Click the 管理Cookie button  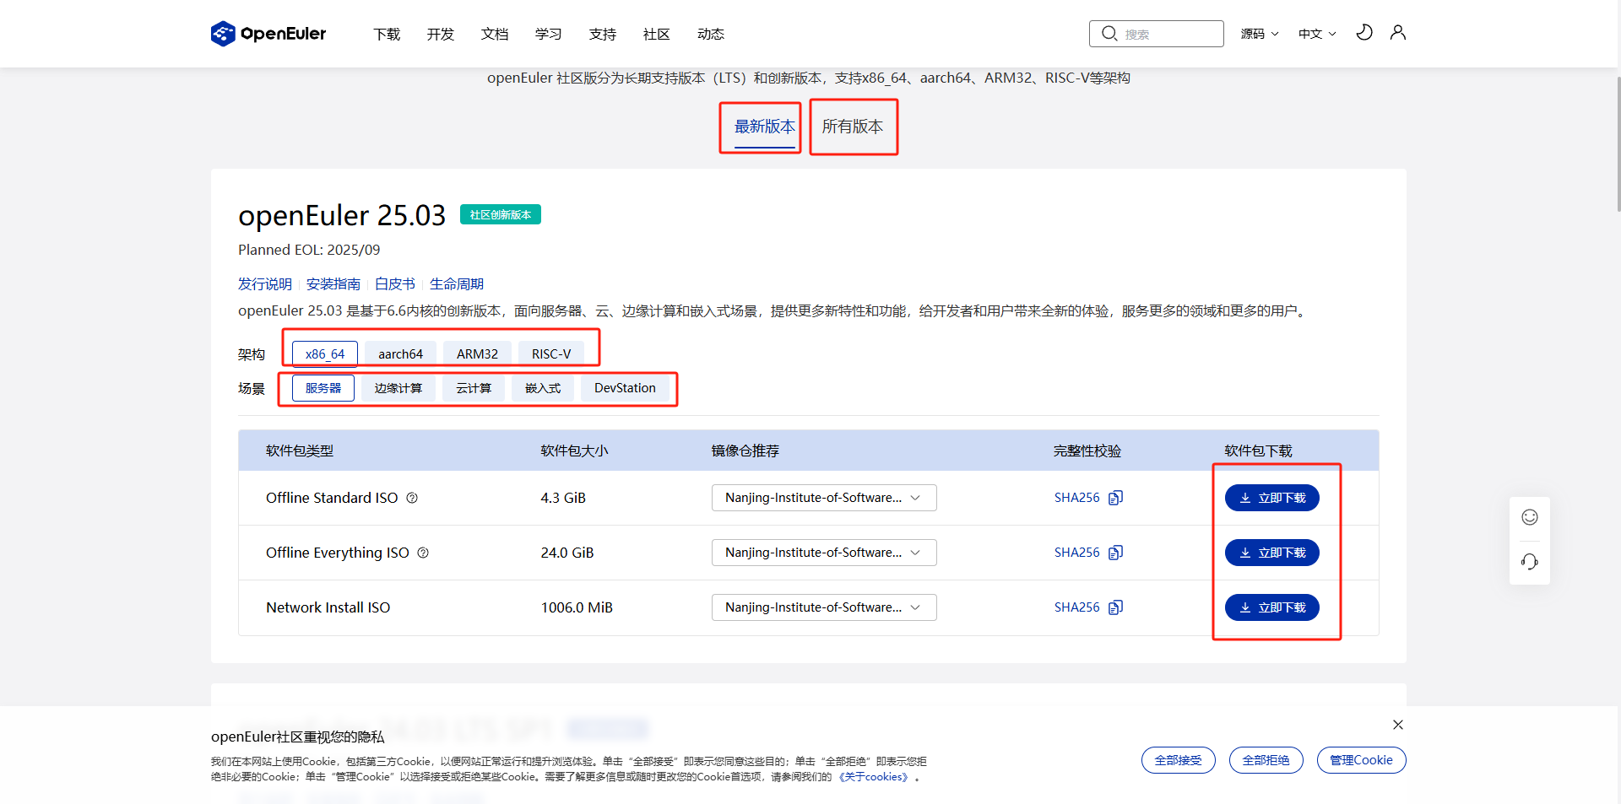pos(1362,760)
